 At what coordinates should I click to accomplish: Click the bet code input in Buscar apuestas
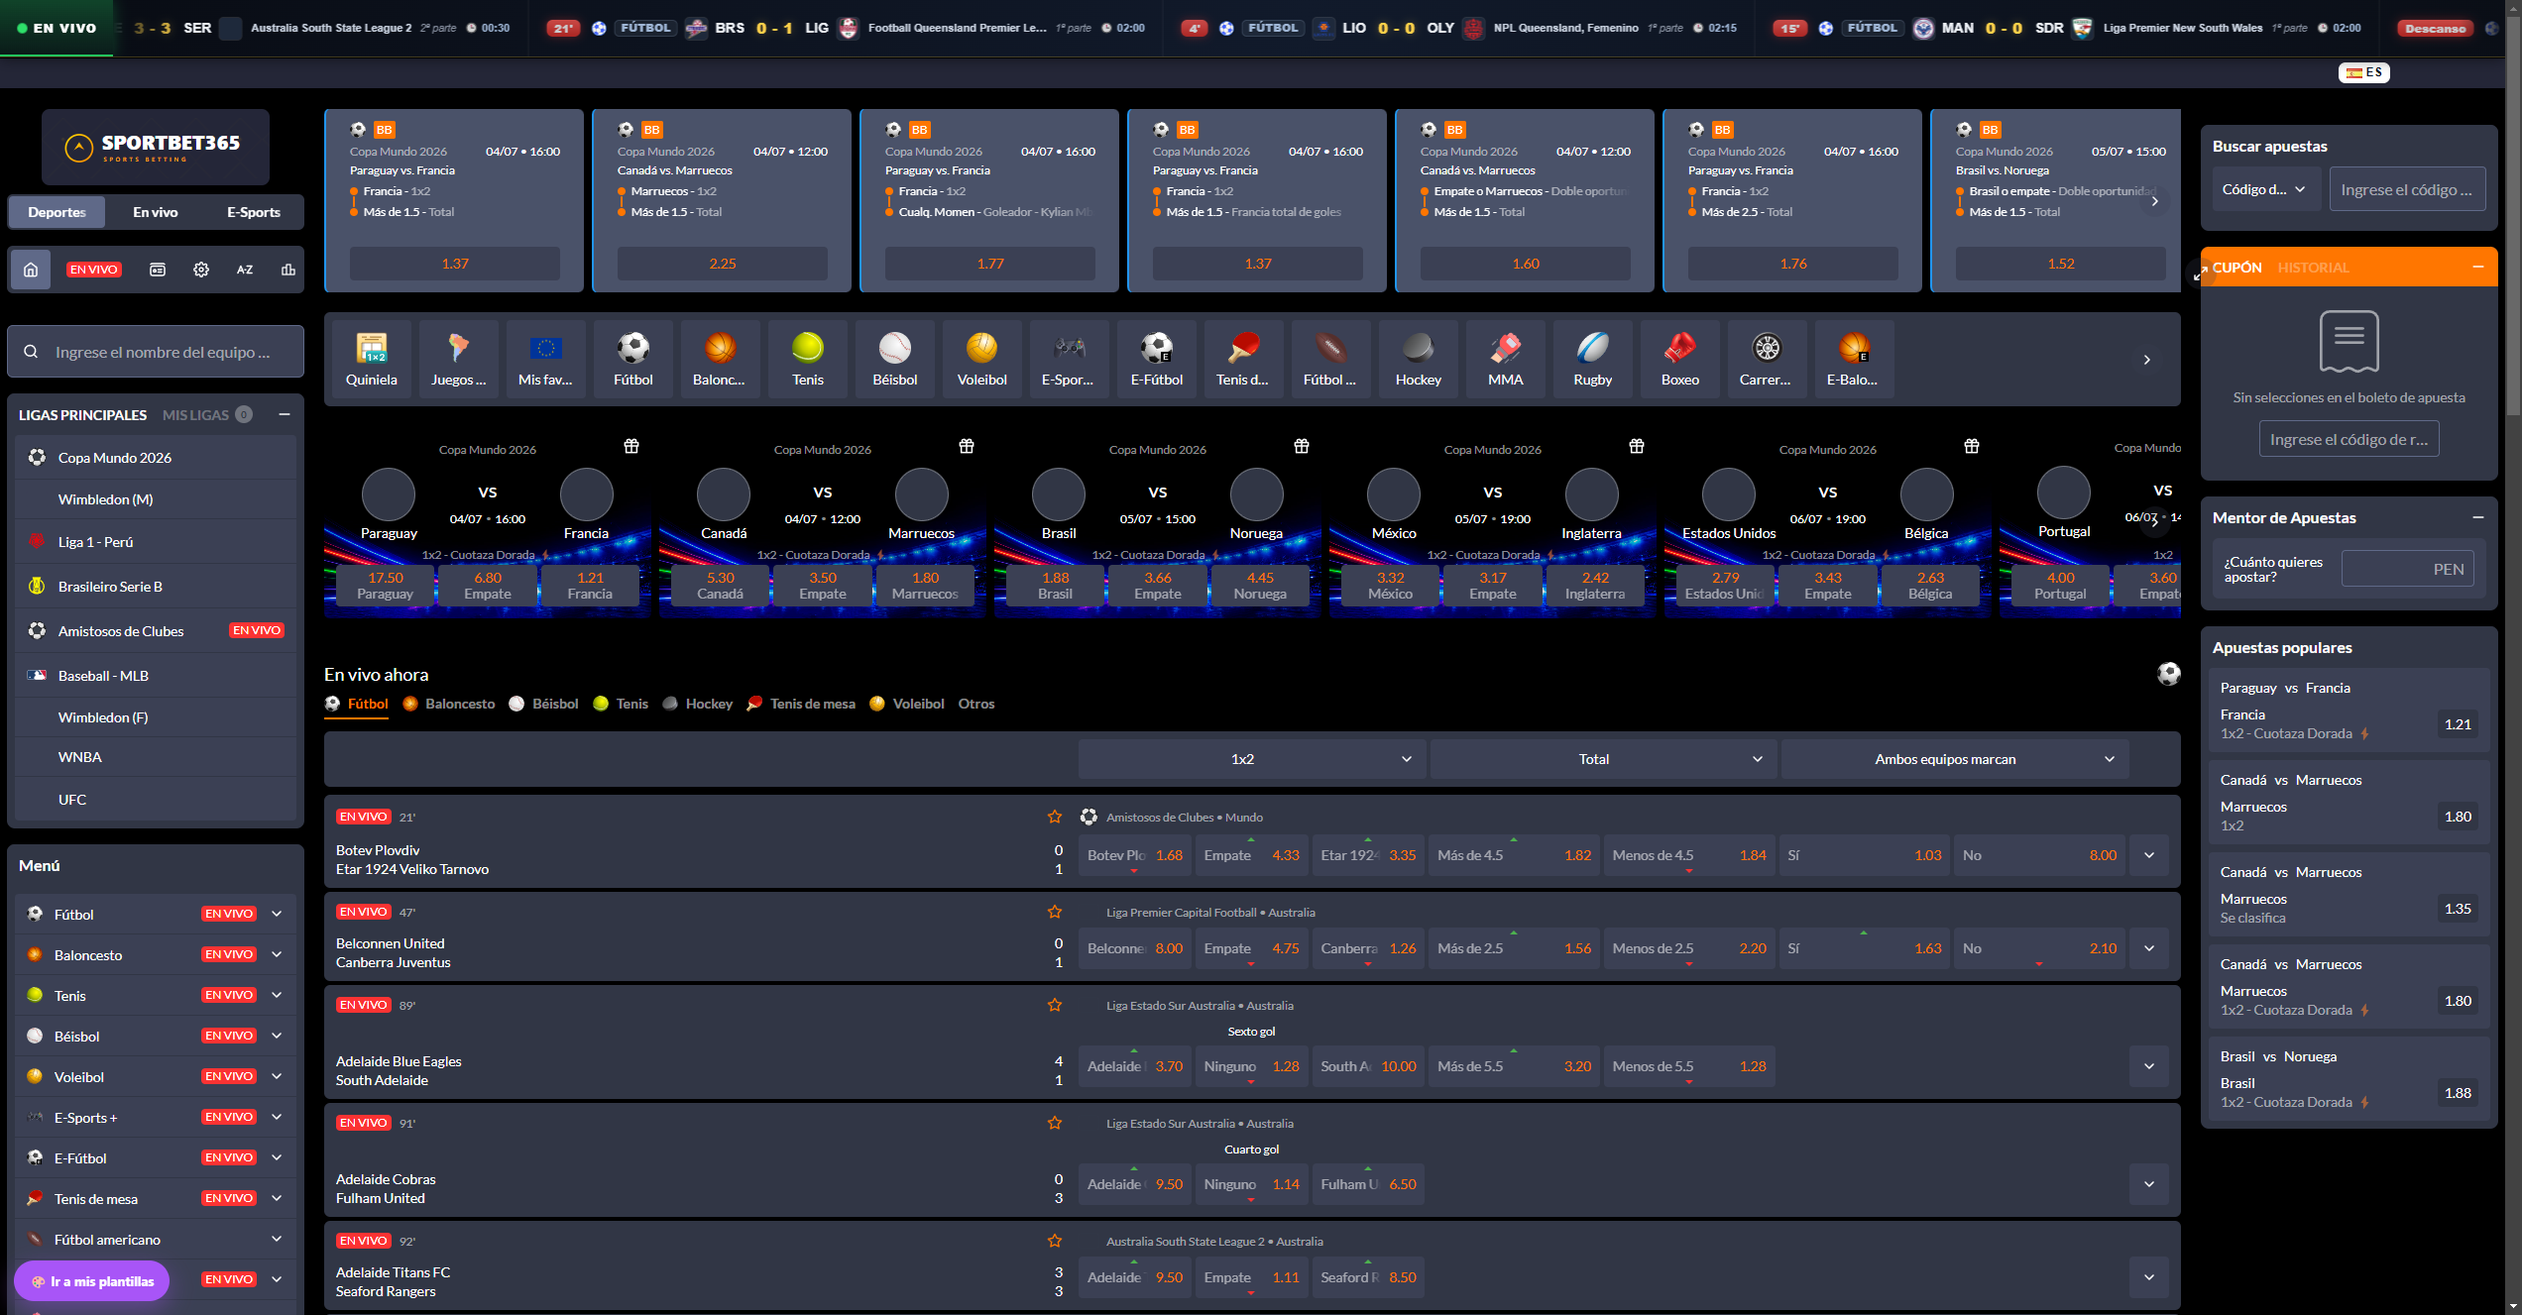pos(2407,189)
